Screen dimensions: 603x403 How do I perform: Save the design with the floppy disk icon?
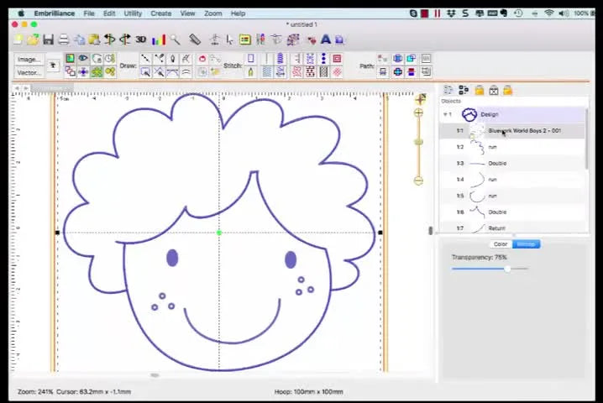pos(48,39)
